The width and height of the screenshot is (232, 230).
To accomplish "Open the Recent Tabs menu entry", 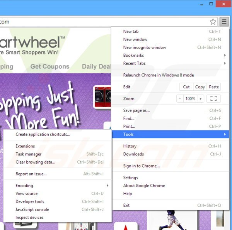I will [170, 63].
